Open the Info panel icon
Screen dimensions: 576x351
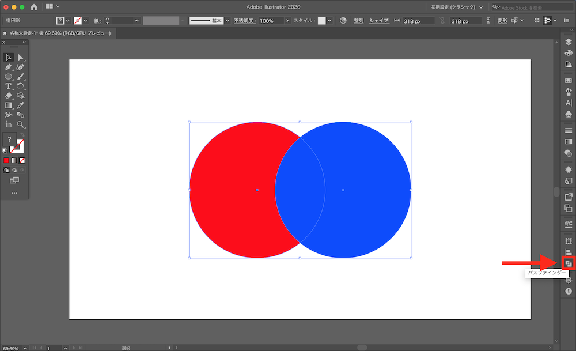(569, 291)
